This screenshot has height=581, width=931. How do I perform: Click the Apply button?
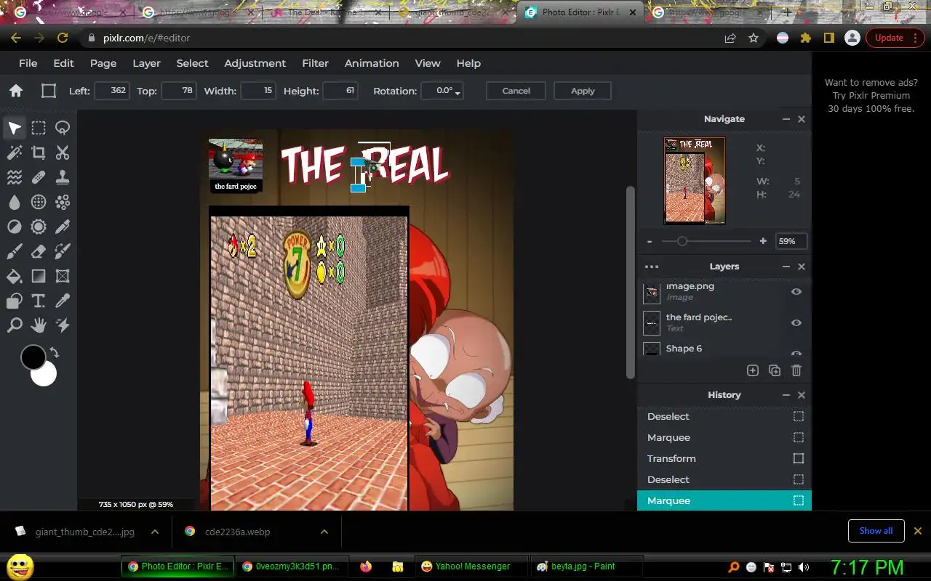pos(583,91)
